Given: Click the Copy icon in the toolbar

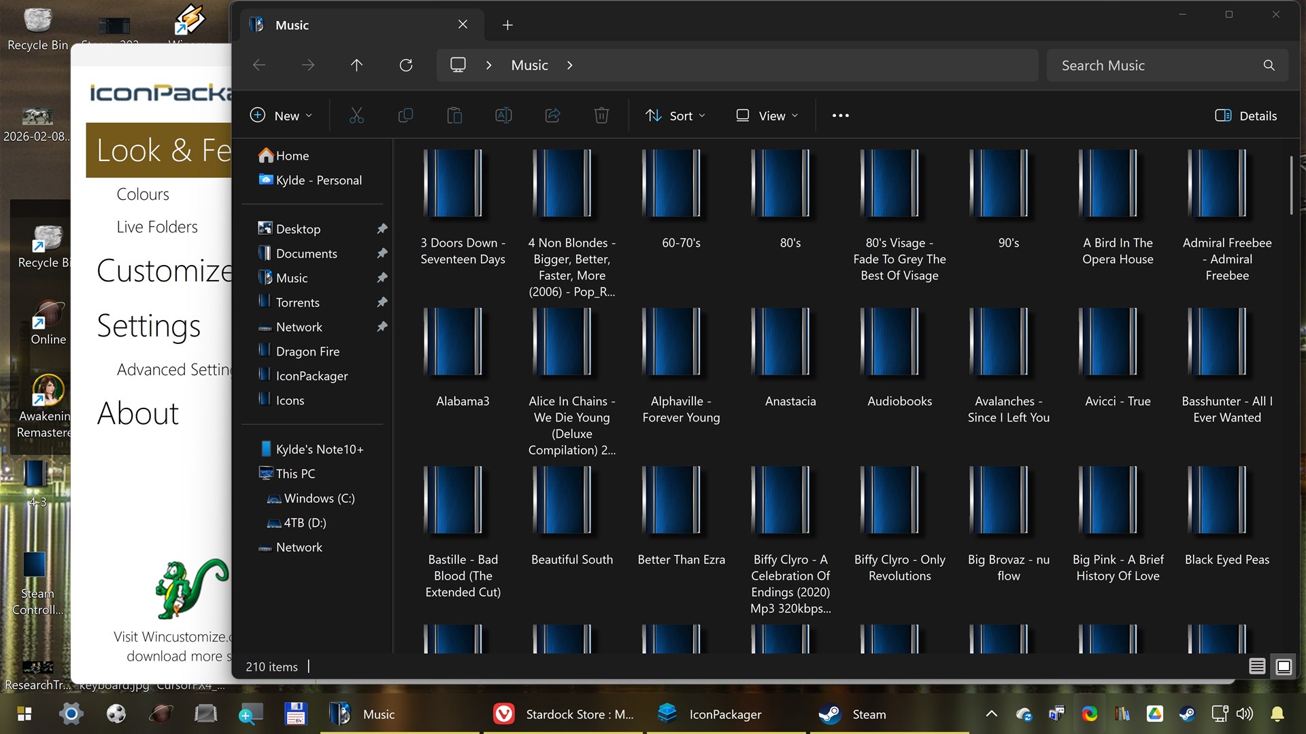Looking at the screenshot, I should (405, 116).
